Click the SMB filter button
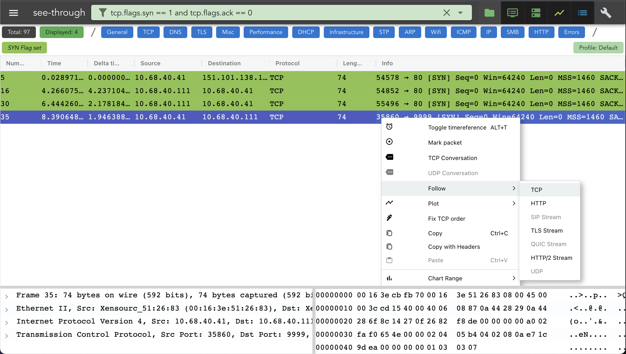626x354 pixels. pyautogui.click(x=513, y=32)
